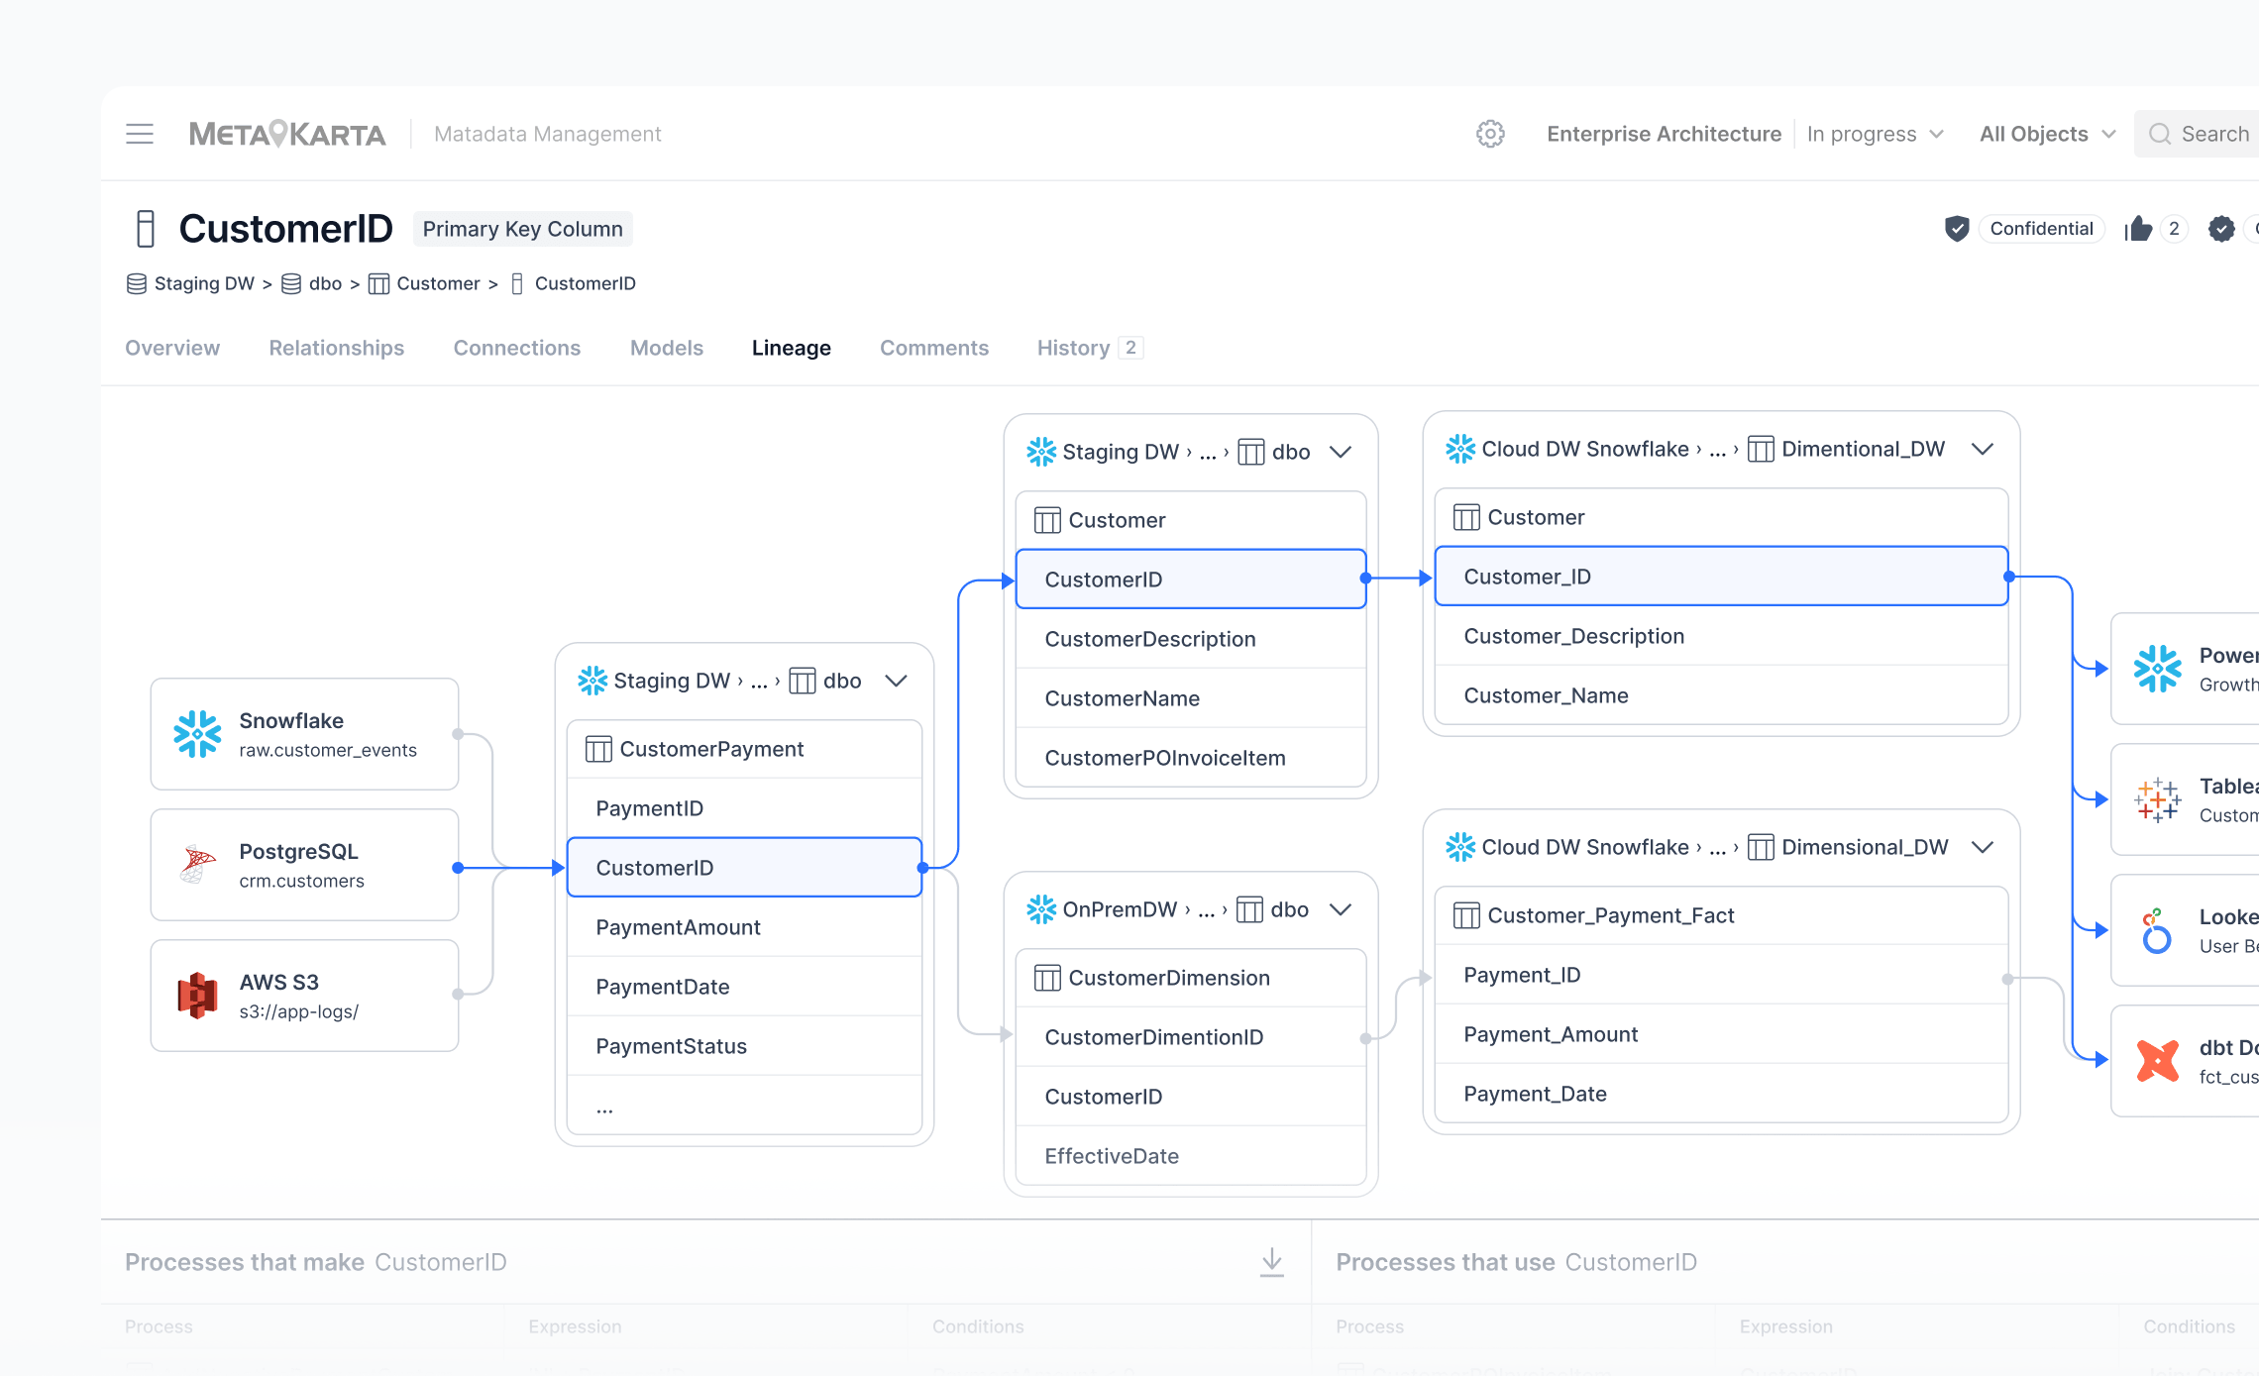Click the certified checkmark badge icon
Screen dimensions: 2259x1376
click(x=2221, y=229)
